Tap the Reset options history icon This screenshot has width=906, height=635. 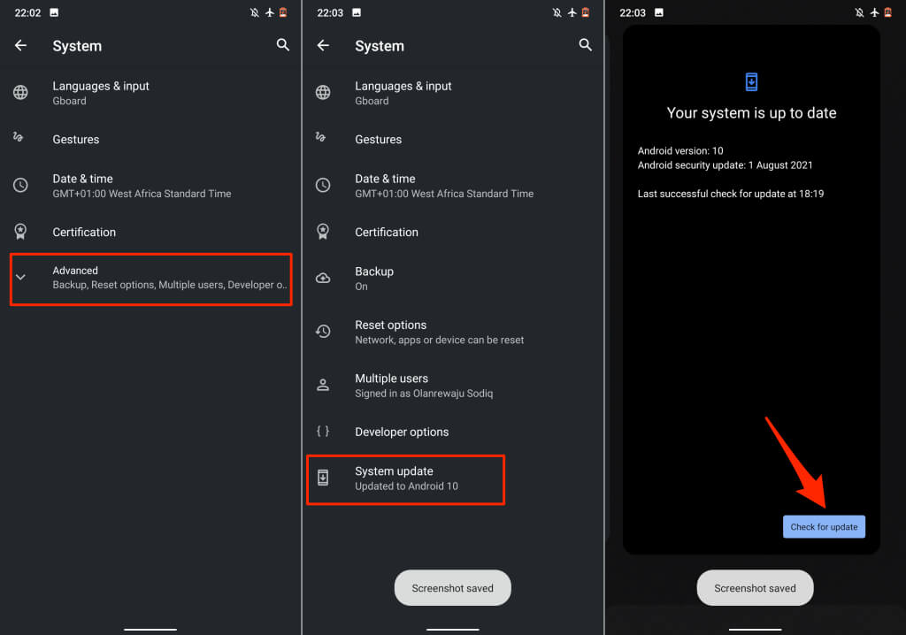[323, 331]
